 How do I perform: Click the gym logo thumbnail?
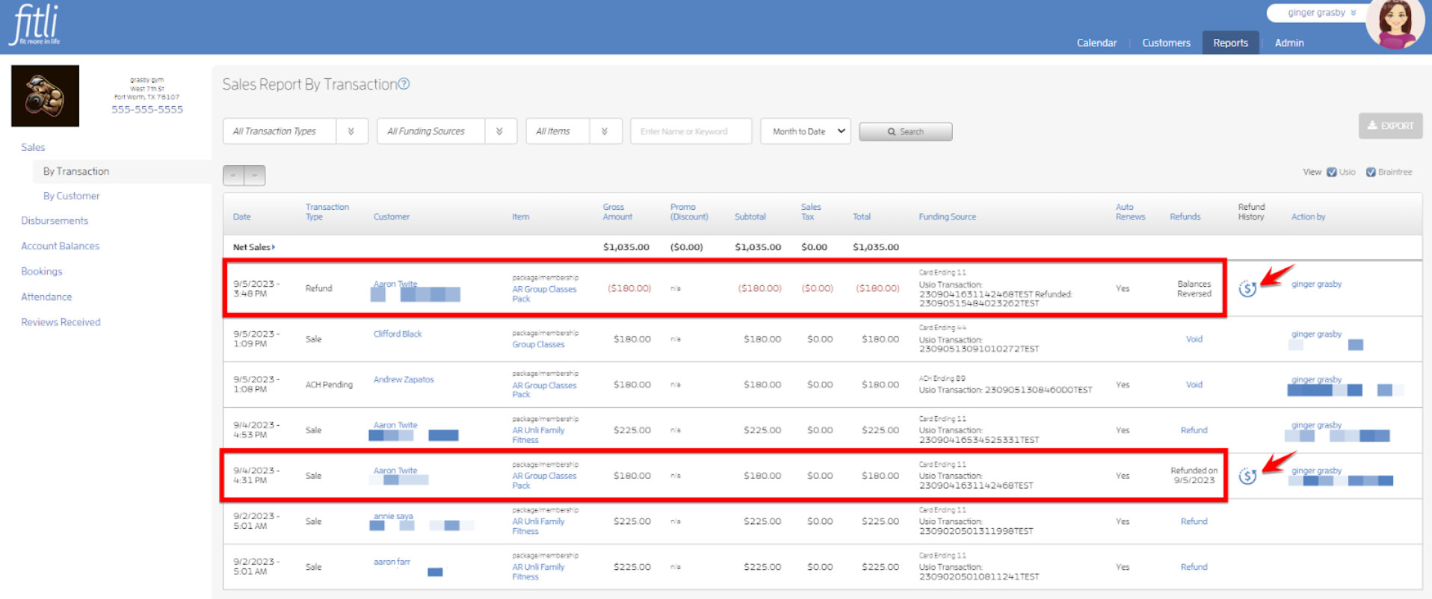[x=45, y=96]
